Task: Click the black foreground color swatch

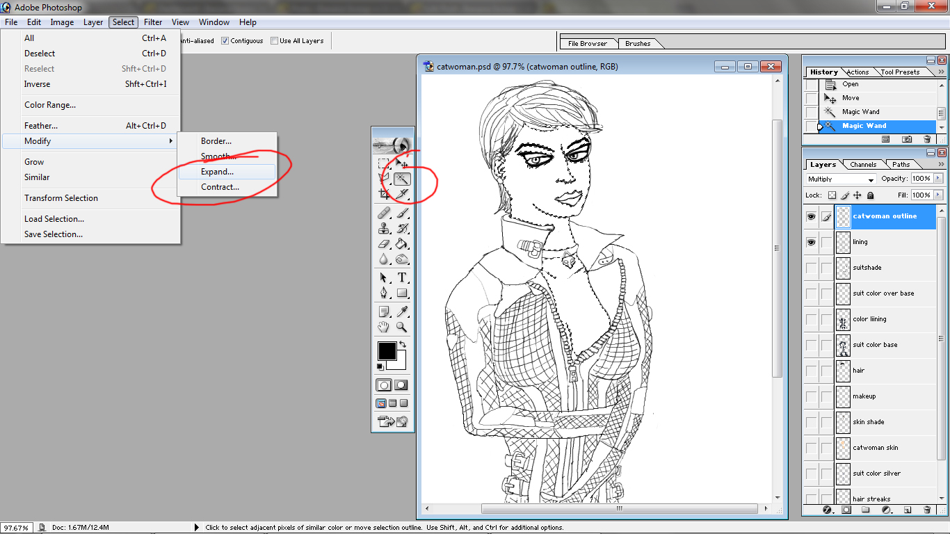Action: click(x=387, y=350)
